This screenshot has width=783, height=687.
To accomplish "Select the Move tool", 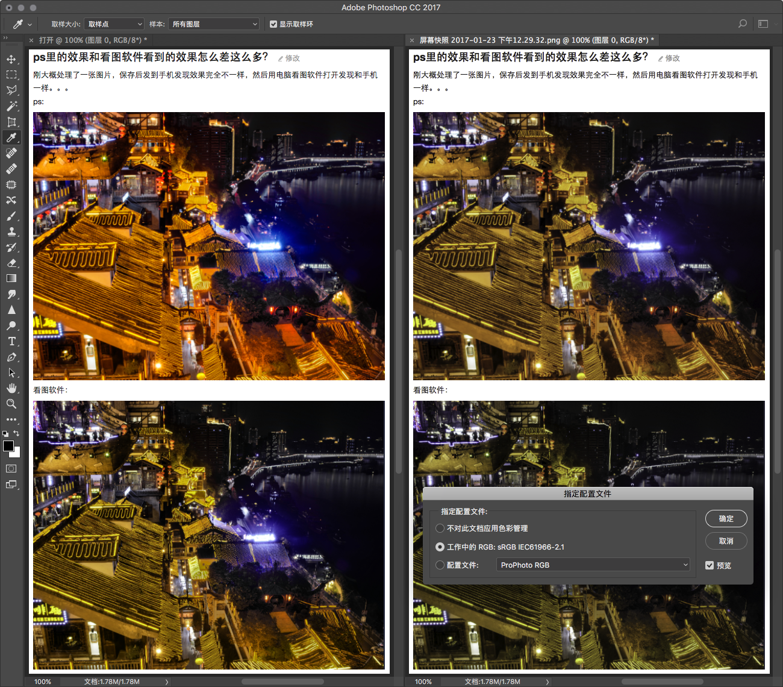I will 11,59.
